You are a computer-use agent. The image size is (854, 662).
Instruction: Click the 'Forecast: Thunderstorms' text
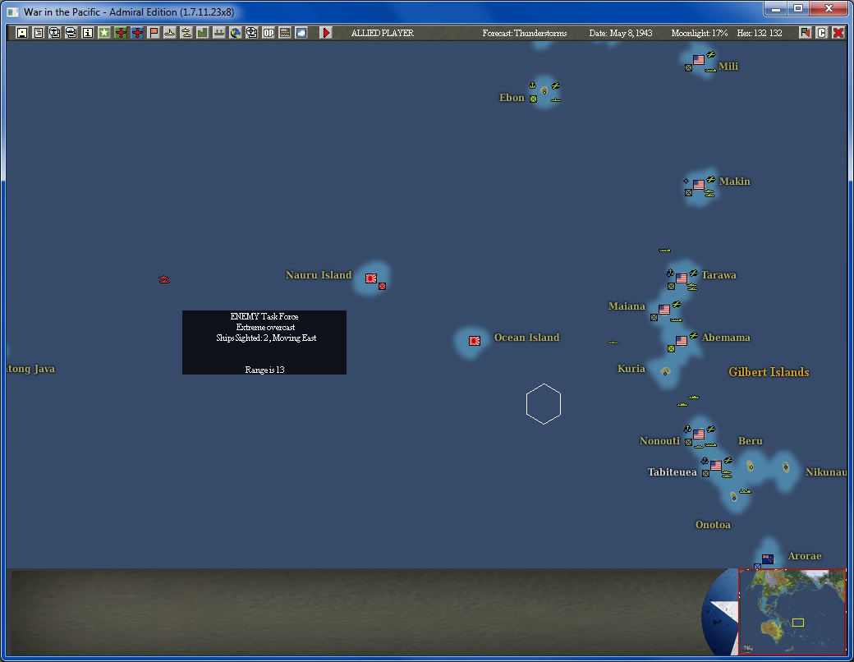(x=525, y=33)
